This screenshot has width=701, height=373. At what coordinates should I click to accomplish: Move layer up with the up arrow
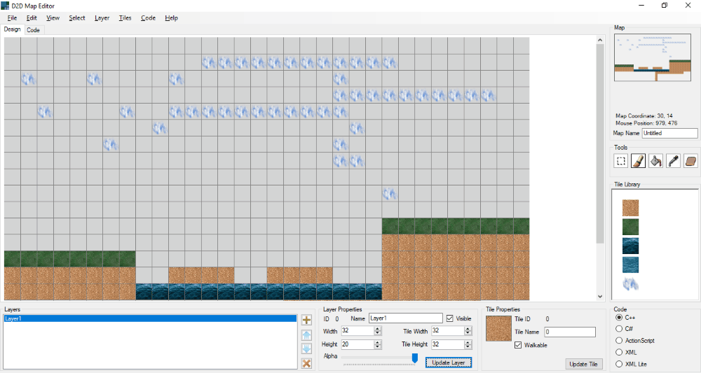(x=306, y=335)
